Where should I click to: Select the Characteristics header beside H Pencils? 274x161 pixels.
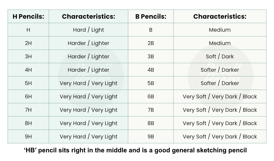[88, 16]
